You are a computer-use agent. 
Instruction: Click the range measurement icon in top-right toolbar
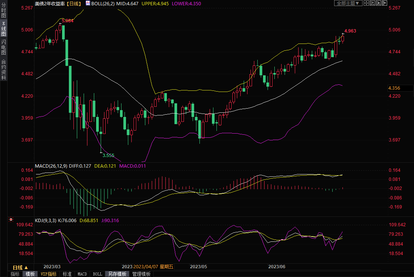(373, 3)
